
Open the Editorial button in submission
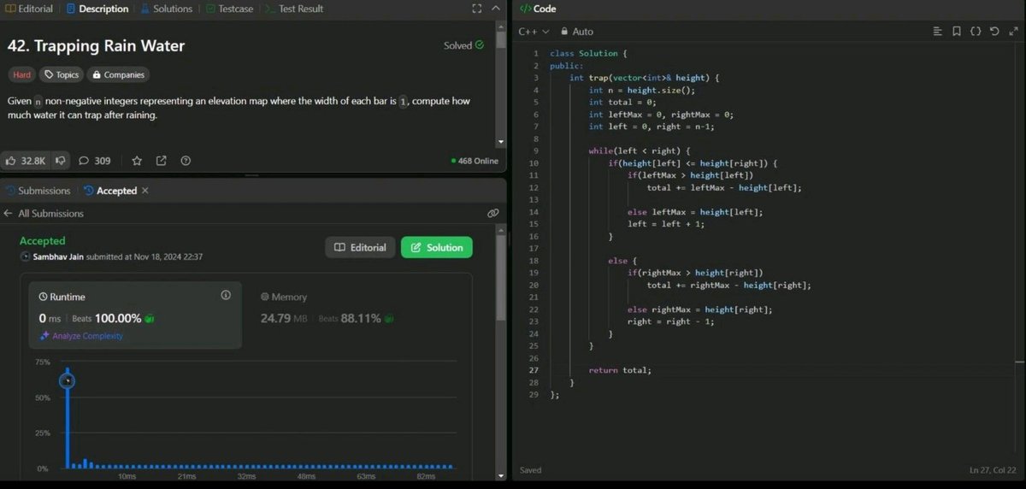(360, 247)
